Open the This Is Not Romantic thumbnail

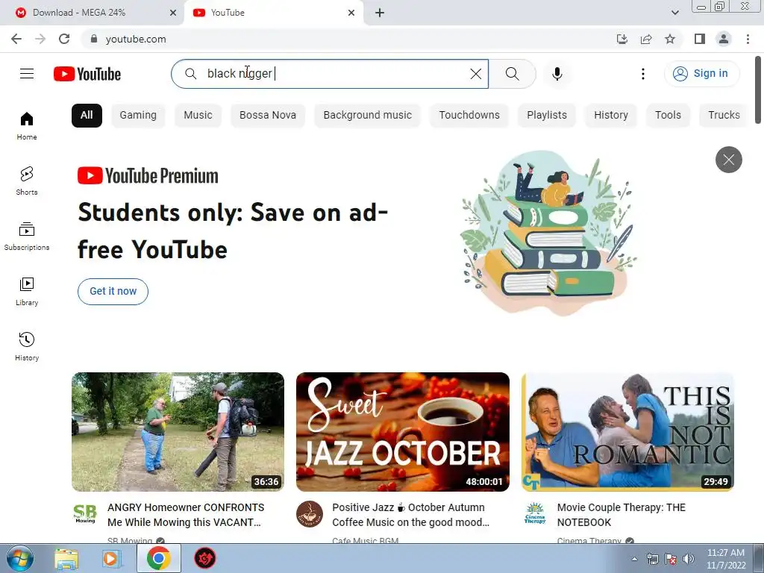click(x=627, y=432)
